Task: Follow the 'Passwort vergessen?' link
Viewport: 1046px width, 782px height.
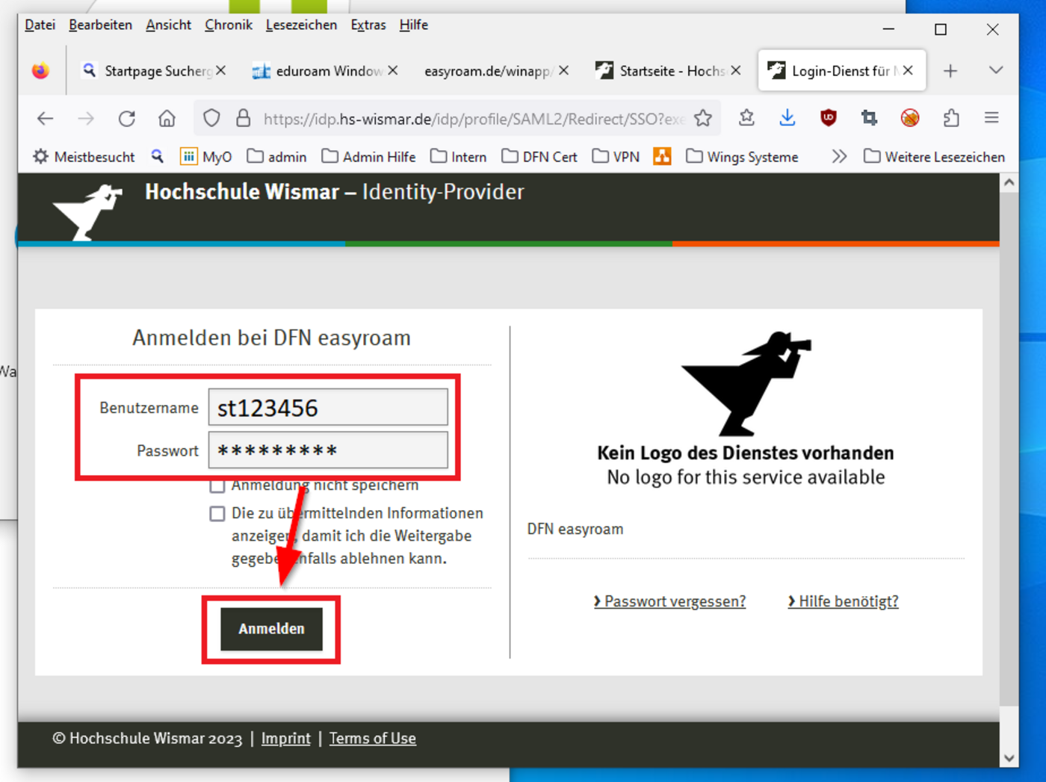Action: [x=670, y=601]
